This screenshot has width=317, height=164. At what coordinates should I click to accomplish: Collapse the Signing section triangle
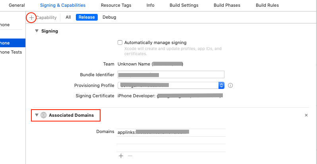[x=37, y=31]
